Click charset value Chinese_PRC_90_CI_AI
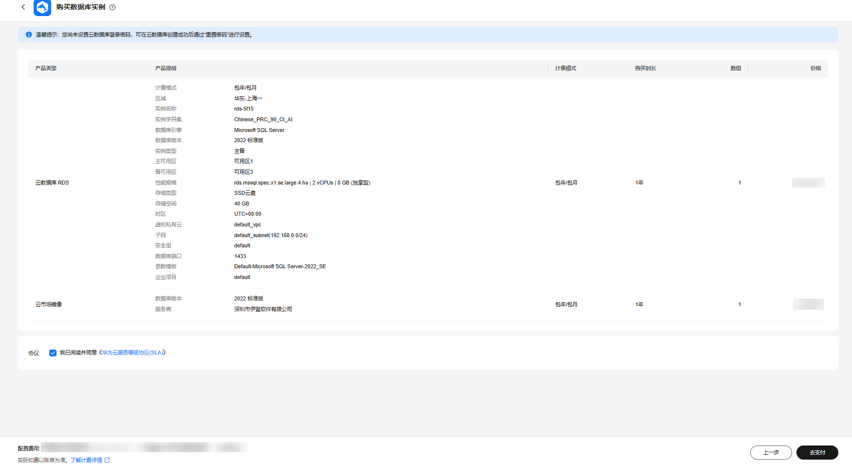This screenshot has height=464, width=852. [263, 119]
